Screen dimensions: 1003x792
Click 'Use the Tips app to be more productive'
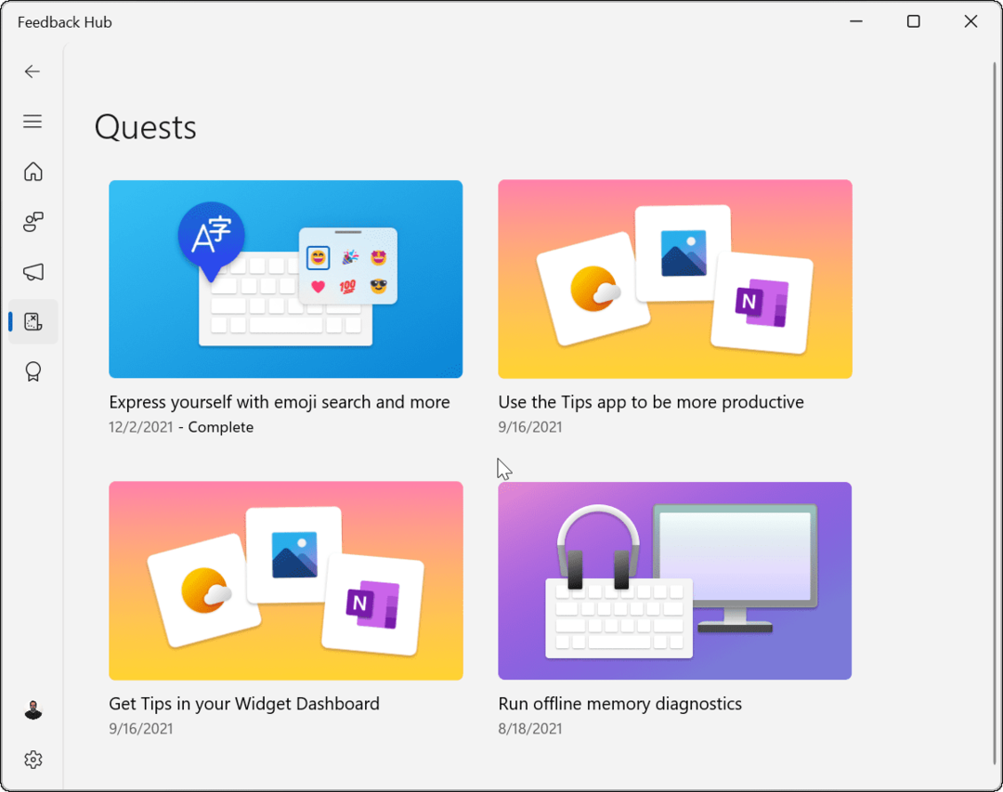[650, 402]
